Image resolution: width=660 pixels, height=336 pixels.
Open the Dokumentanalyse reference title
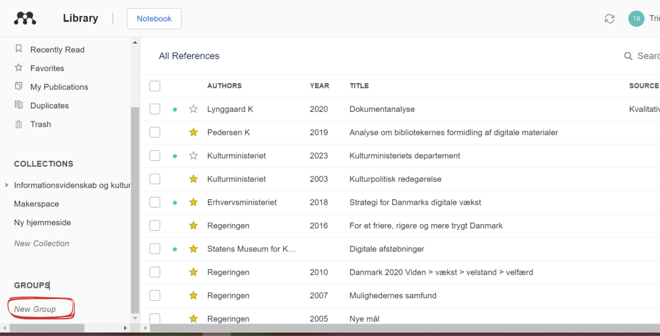coord(382,109)
